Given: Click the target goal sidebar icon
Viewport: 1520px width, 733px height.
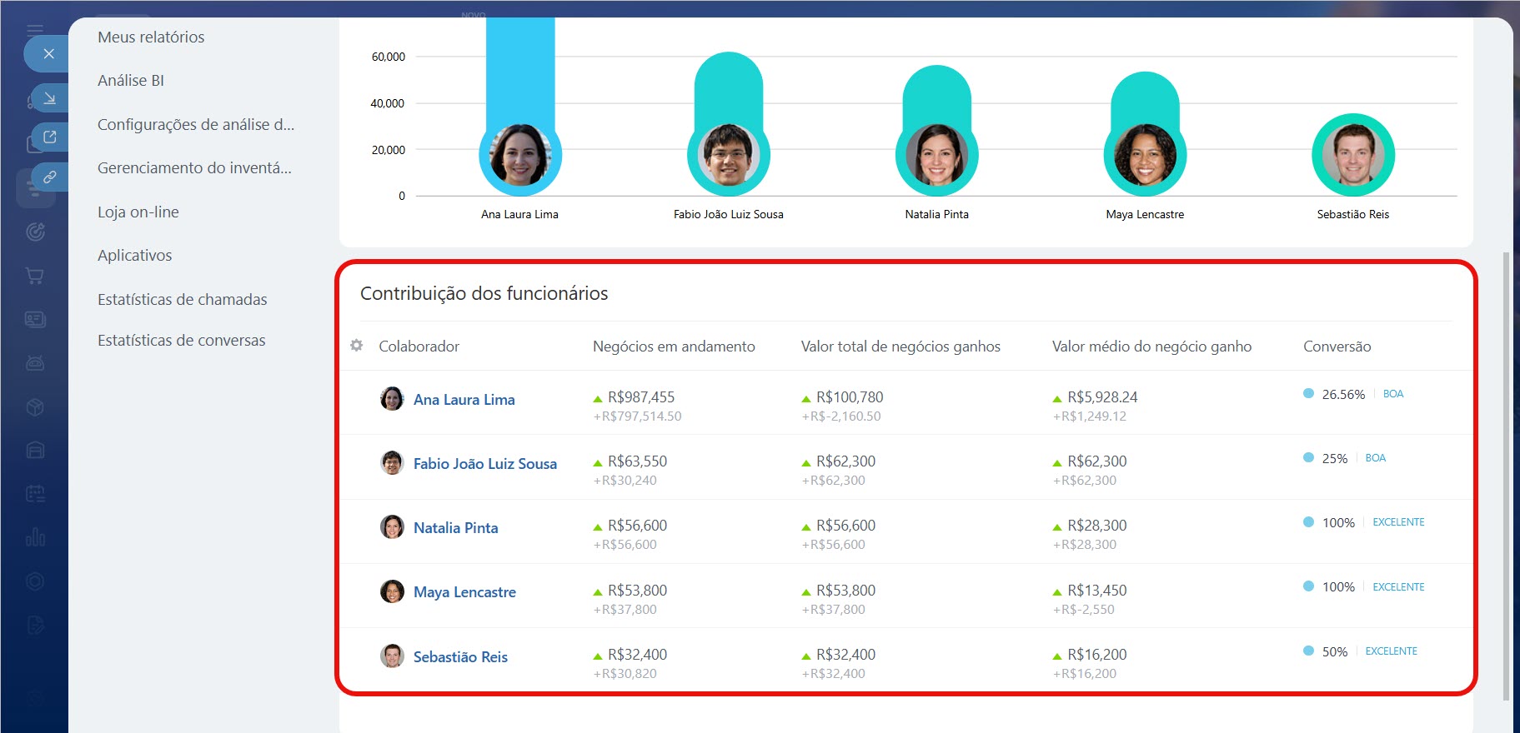Looking at the screenshot, I should [35, 232].
